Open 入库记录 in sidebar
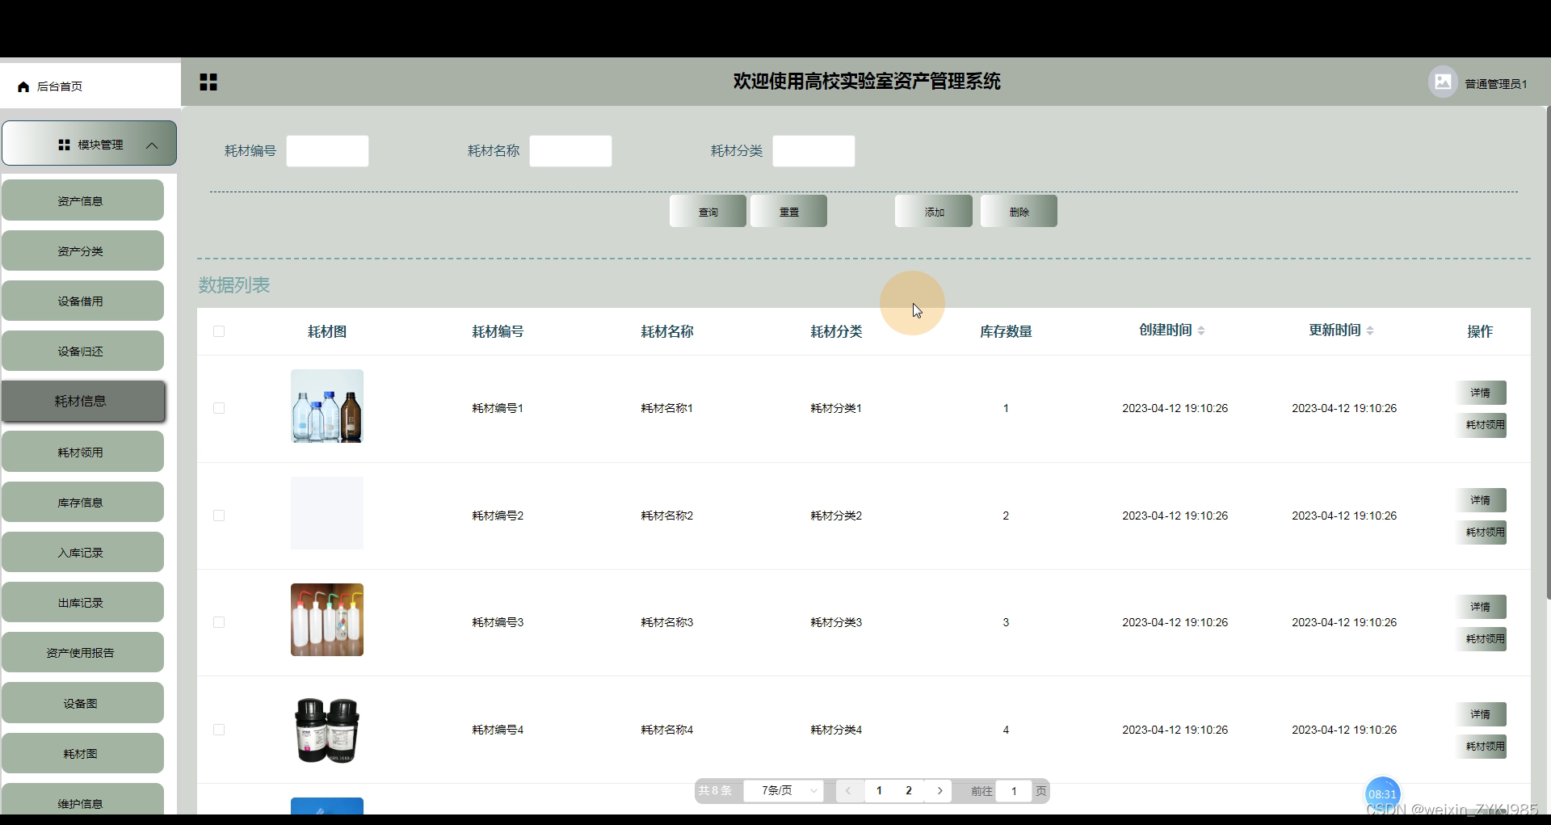The height and width of the screenshot is (825, 1551). pos(82,552)
